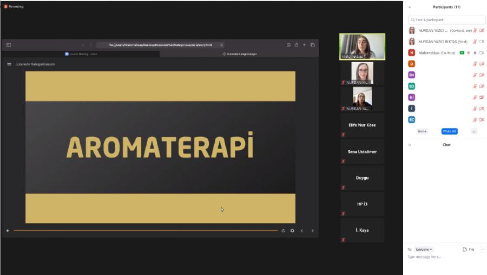Click the slide player progress seekbar

tap(145, 231)
